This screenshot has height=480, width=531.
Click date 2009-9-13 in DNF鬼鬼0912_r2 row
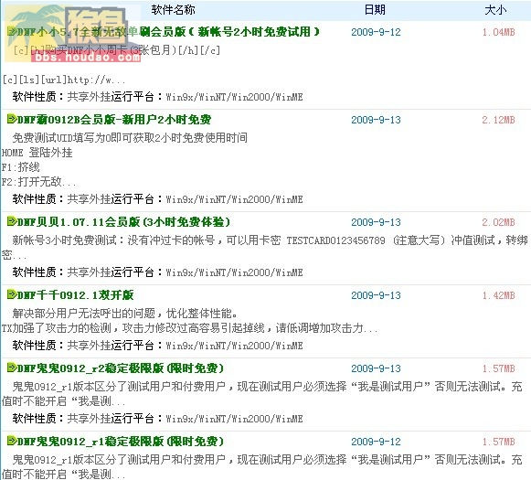click(x=376, y=368)
